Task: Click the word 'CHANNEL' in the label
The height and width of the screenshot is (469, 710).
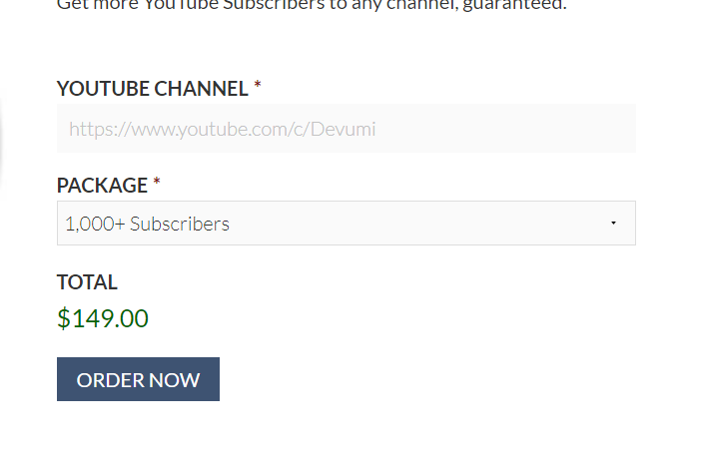Action: click(x=201, y=88)
